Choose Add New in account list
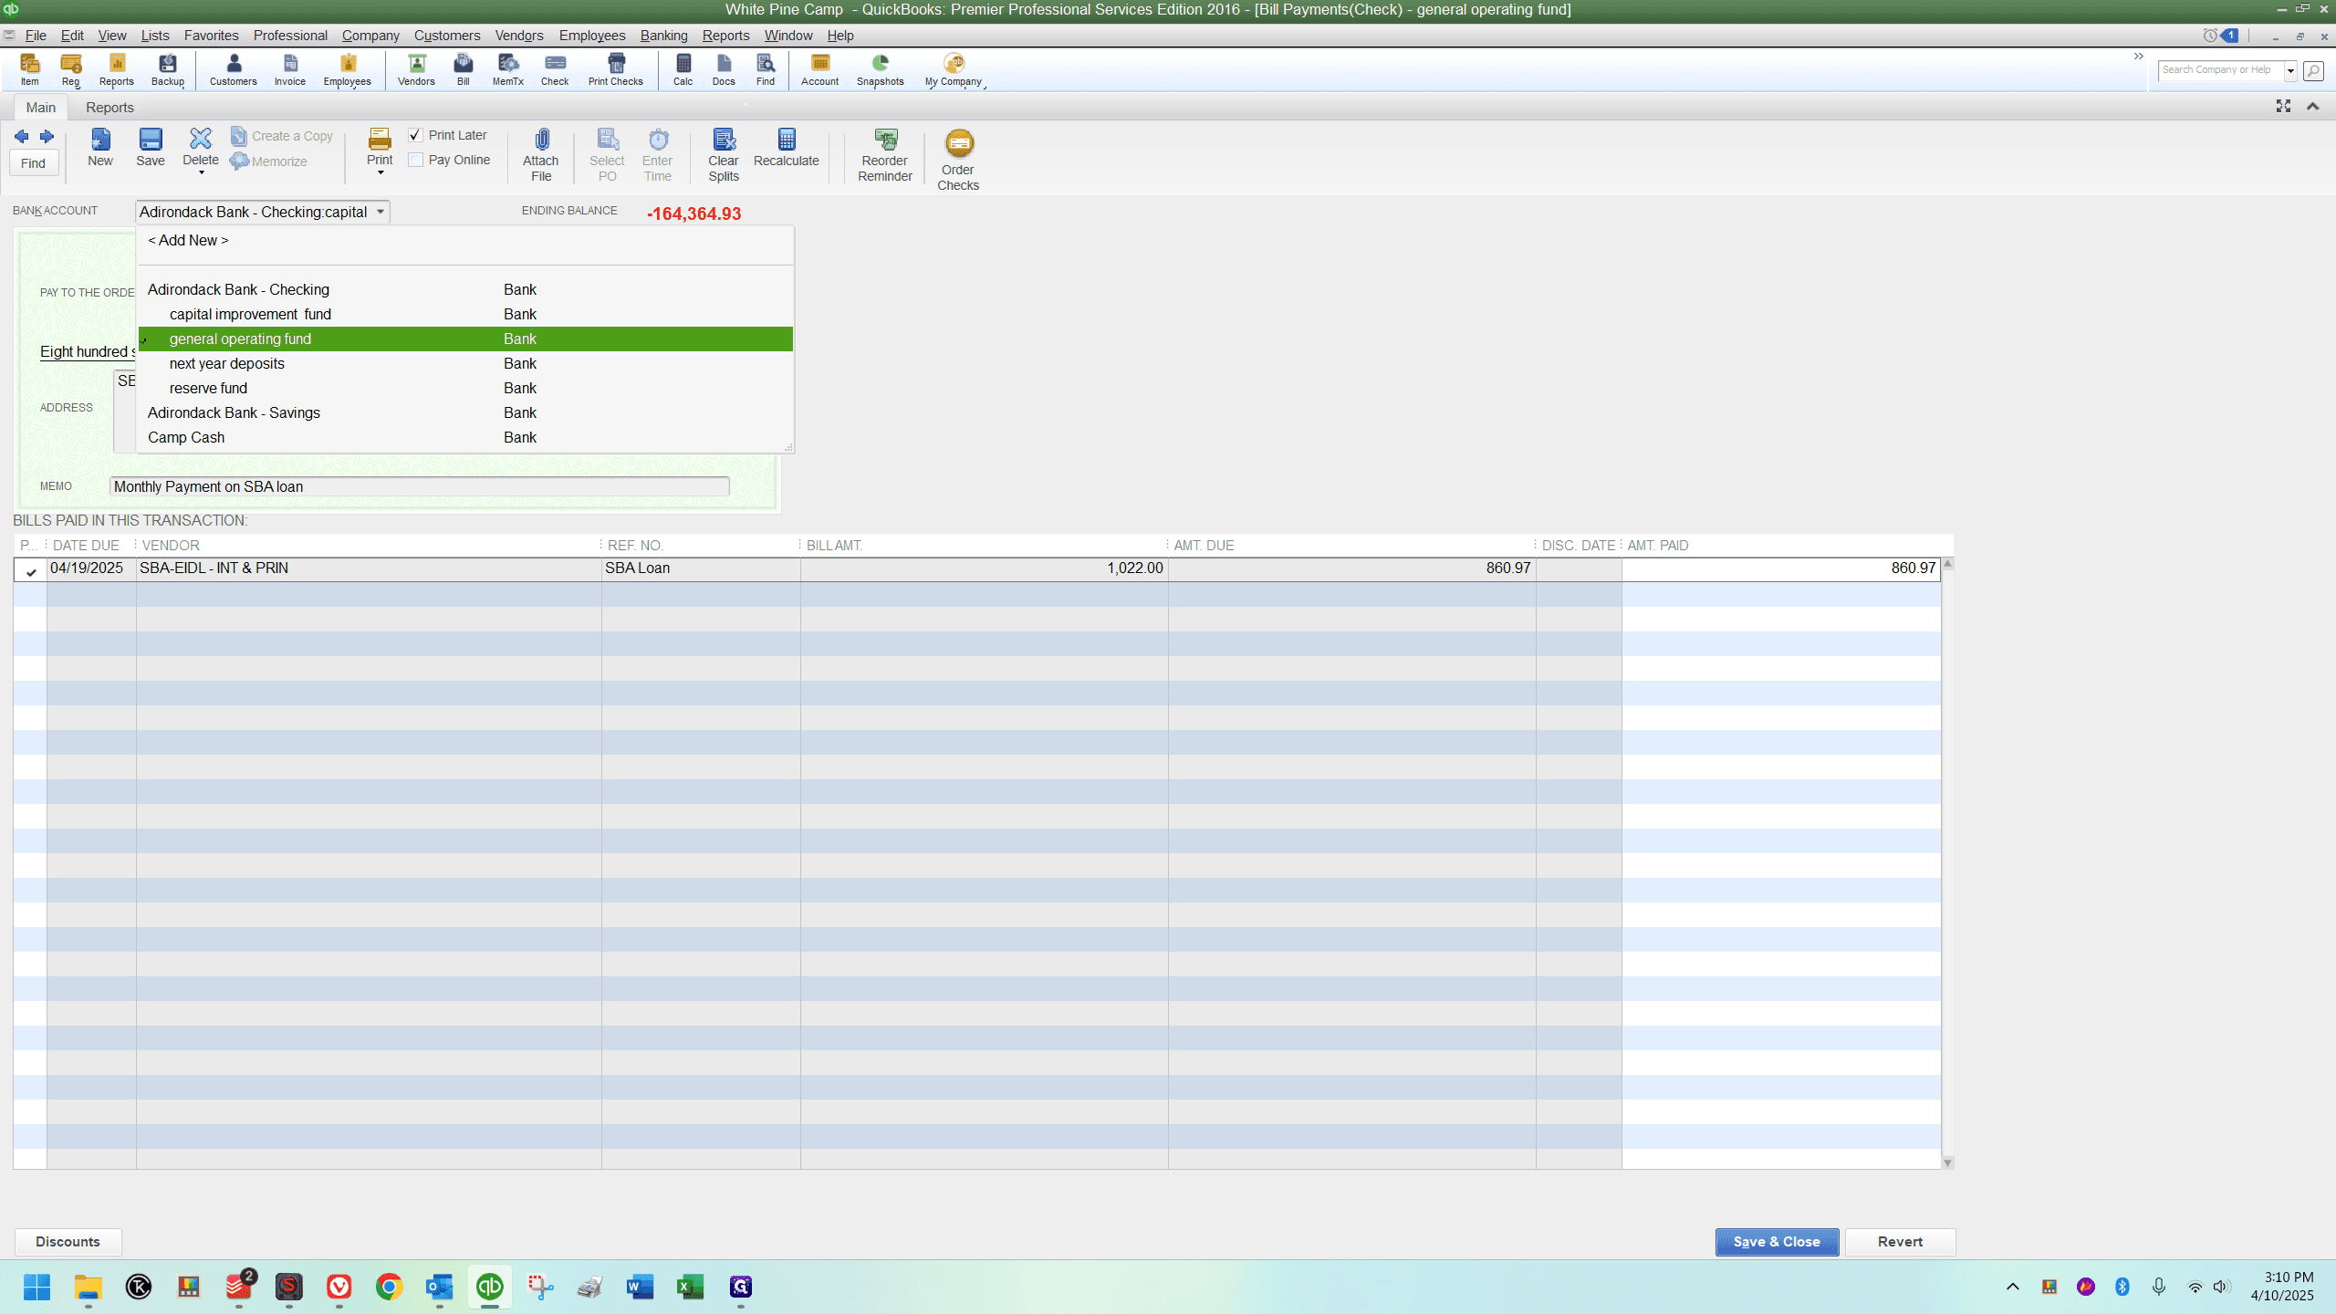 coord(465,240)
